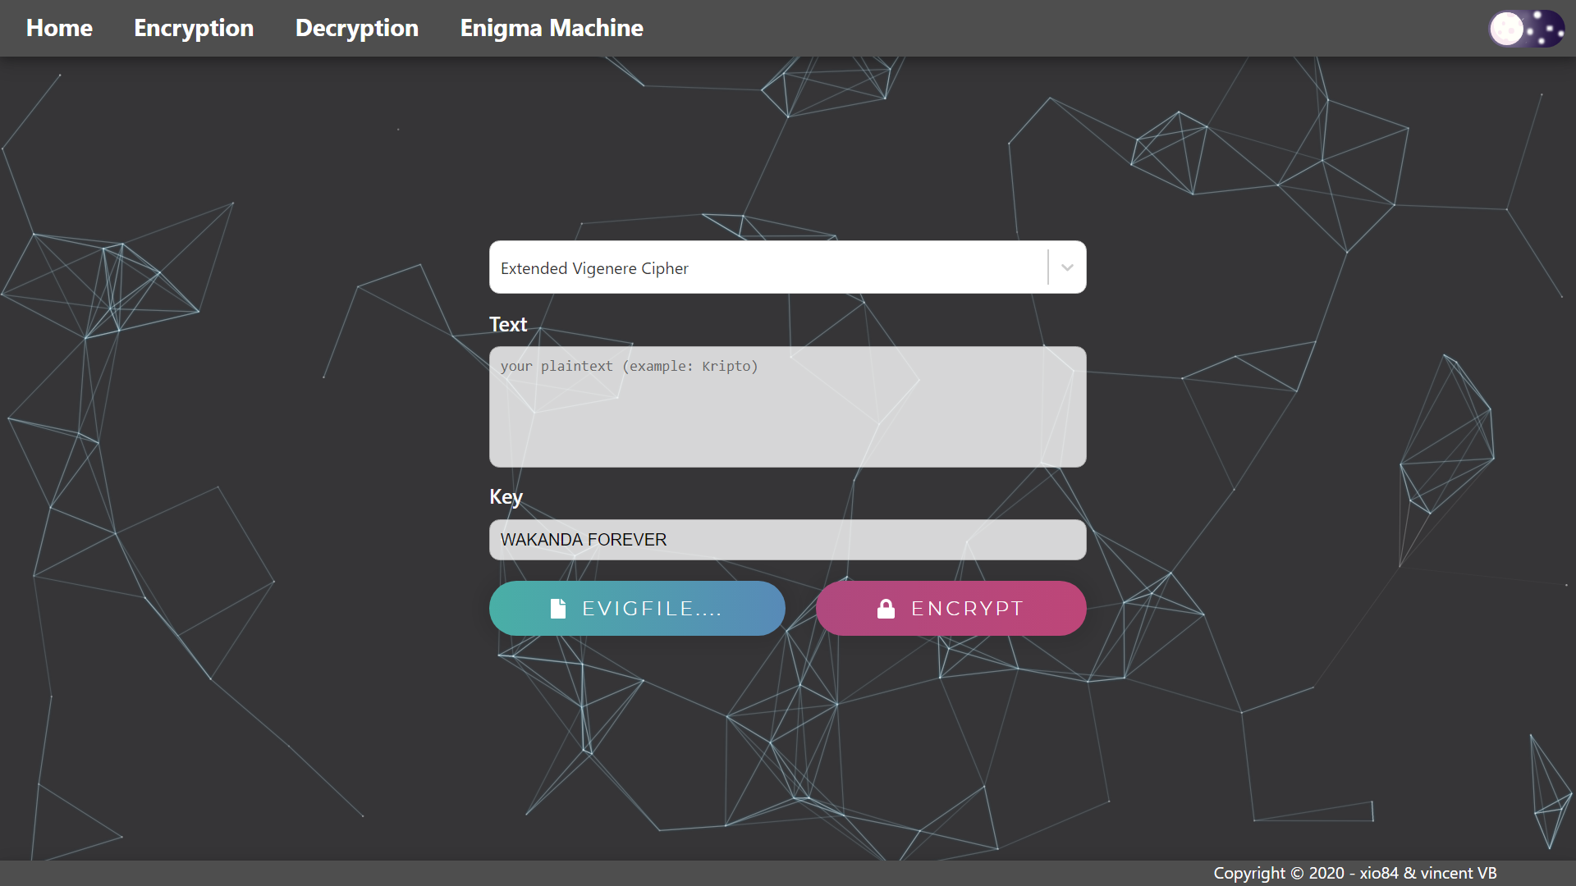Switch to the Decryption page
This screenshot has width=1576, height=886.
tap(356, 28)
